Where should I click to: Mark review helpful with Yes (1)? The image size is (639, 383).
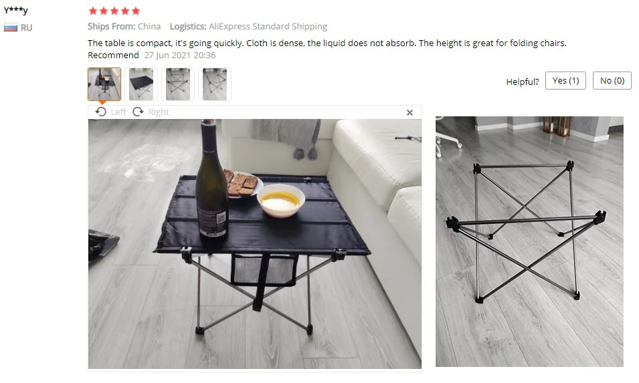click(565, 81)
